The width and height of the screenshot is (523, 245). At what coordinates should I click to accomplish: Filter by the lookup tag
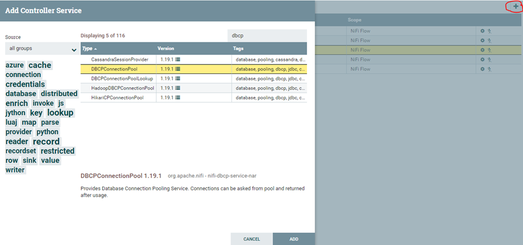click(x=60, y=113)
